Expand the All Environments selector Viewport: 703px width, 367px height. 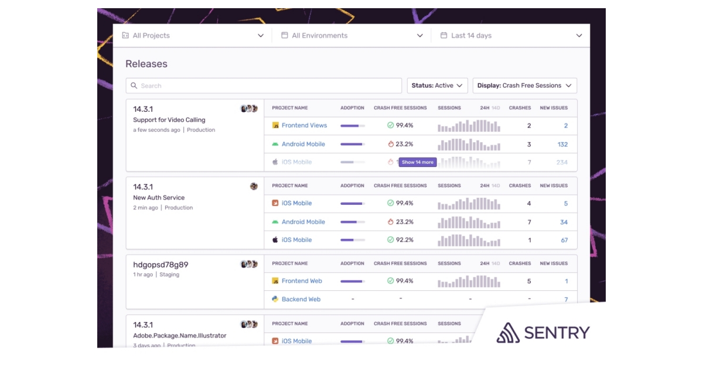[x=351, y=35]
